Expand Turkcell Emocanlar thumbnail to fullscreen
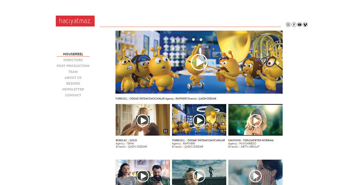Screen dimensions: 357x185 tap(222, 131)
